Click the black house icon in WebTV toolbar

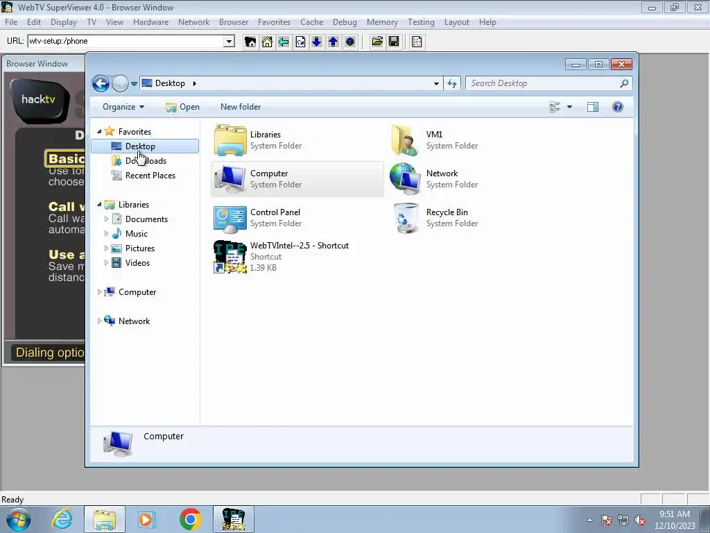tap(250, 42)
